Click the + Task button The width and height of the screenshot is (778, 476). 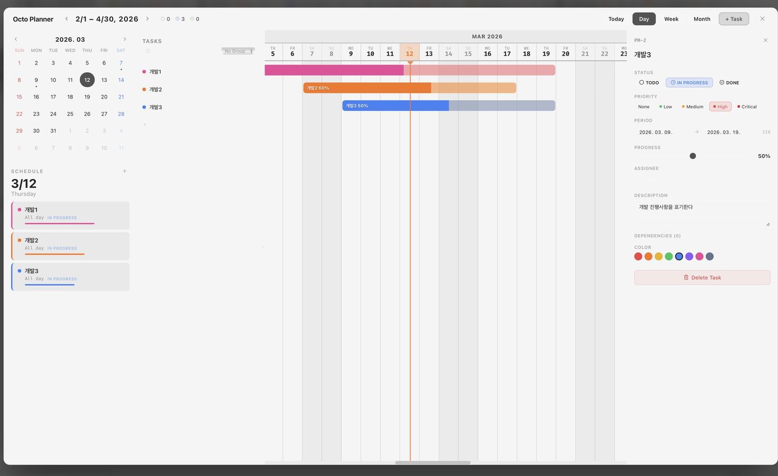point(734,19)
